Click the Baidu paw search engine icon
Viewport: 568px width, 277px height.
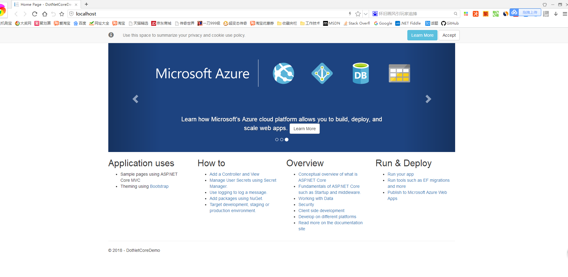click(x=375, y=14)
